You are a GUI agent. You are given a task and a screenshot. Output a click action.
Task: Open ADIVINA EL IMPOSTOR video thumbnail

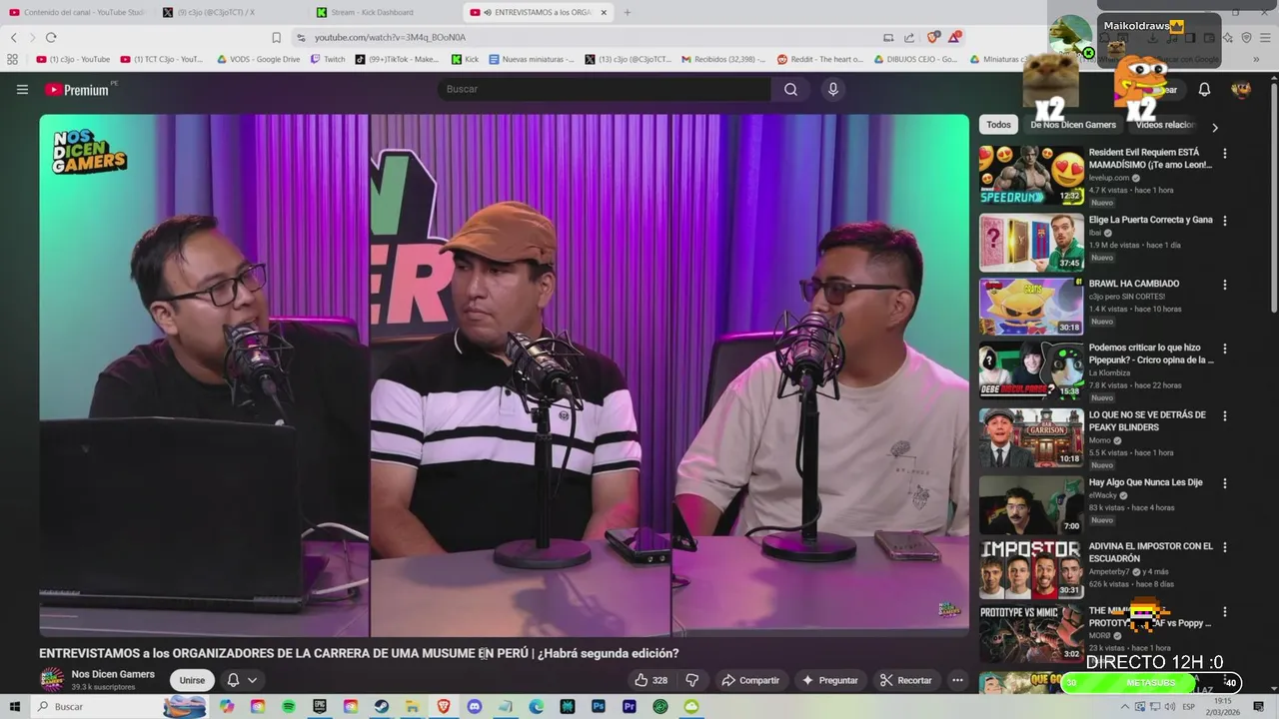point(1031,569)
